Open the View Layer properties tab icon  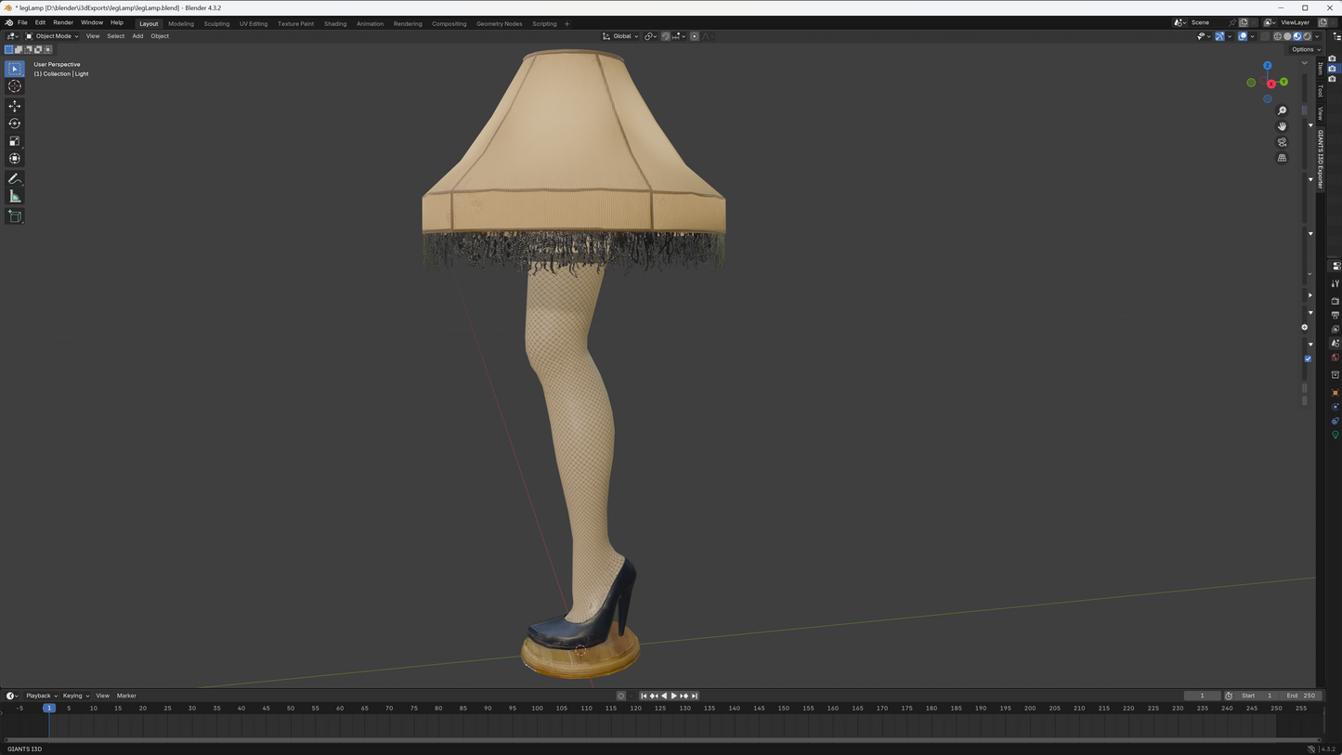(x=1335, y=329)
